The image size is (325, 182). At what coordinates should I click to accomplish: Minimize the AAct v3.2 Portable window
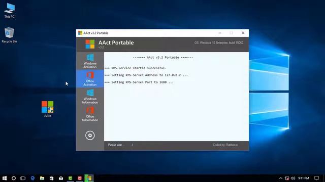[220, 33]
